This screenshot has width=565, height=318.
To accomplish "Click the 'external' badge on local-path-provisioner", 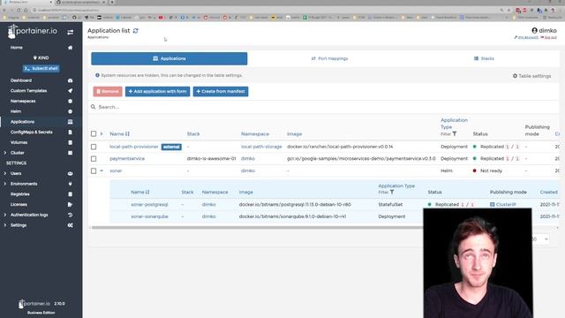I will (x=171, y=148).
